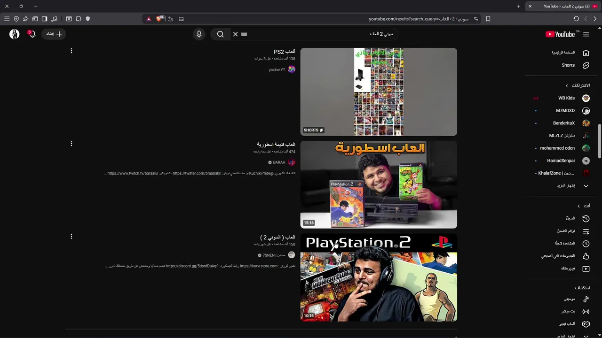Screen dimensions: 602x338
Task: Open the notifications bell
Action: tap(32, 34)
